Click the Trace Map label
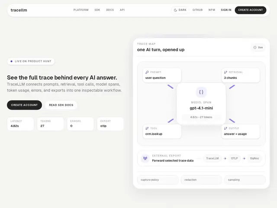Image resolution: width=277 pixels, height=208 pixels. click(x=146, y=44)
